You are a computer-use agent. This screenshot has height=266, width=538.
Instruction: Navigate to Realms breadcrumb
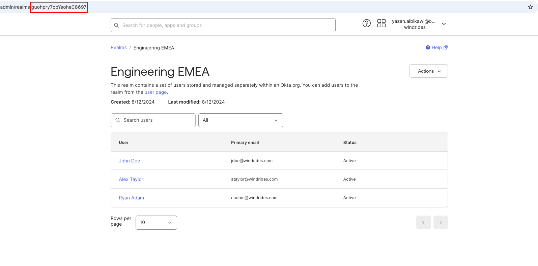[118, 47]
